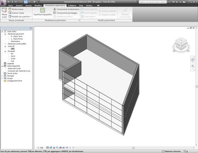Click the Favorites star icon in title bar
Image resolution: width=198 pixels, height=153 pixels.
click(x=180, y=2)
